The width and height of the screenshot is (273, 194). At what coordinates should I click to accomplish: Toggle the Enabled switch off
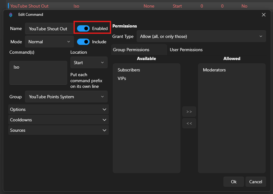click(83, 28)
